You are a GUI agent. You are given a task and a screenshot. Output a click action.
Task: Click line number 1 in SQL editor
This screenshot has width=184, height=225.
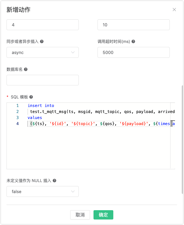pyautogui.click(x=18, y=106)
